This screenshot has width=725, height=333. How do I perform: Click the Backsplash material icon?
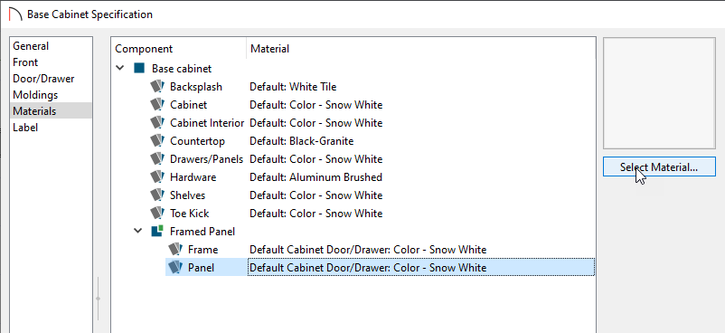(157, 87)
